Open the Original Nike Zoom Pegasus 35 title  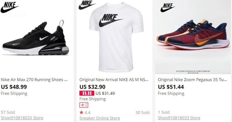(192, 80)
